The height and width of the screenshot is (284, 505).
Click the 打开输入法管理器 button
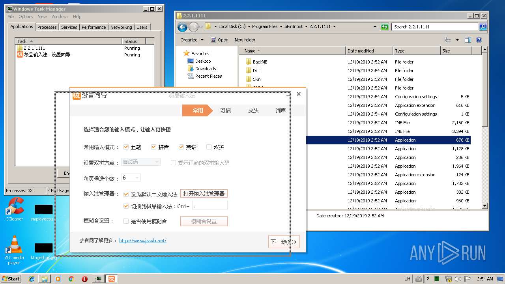click(204, 194)
